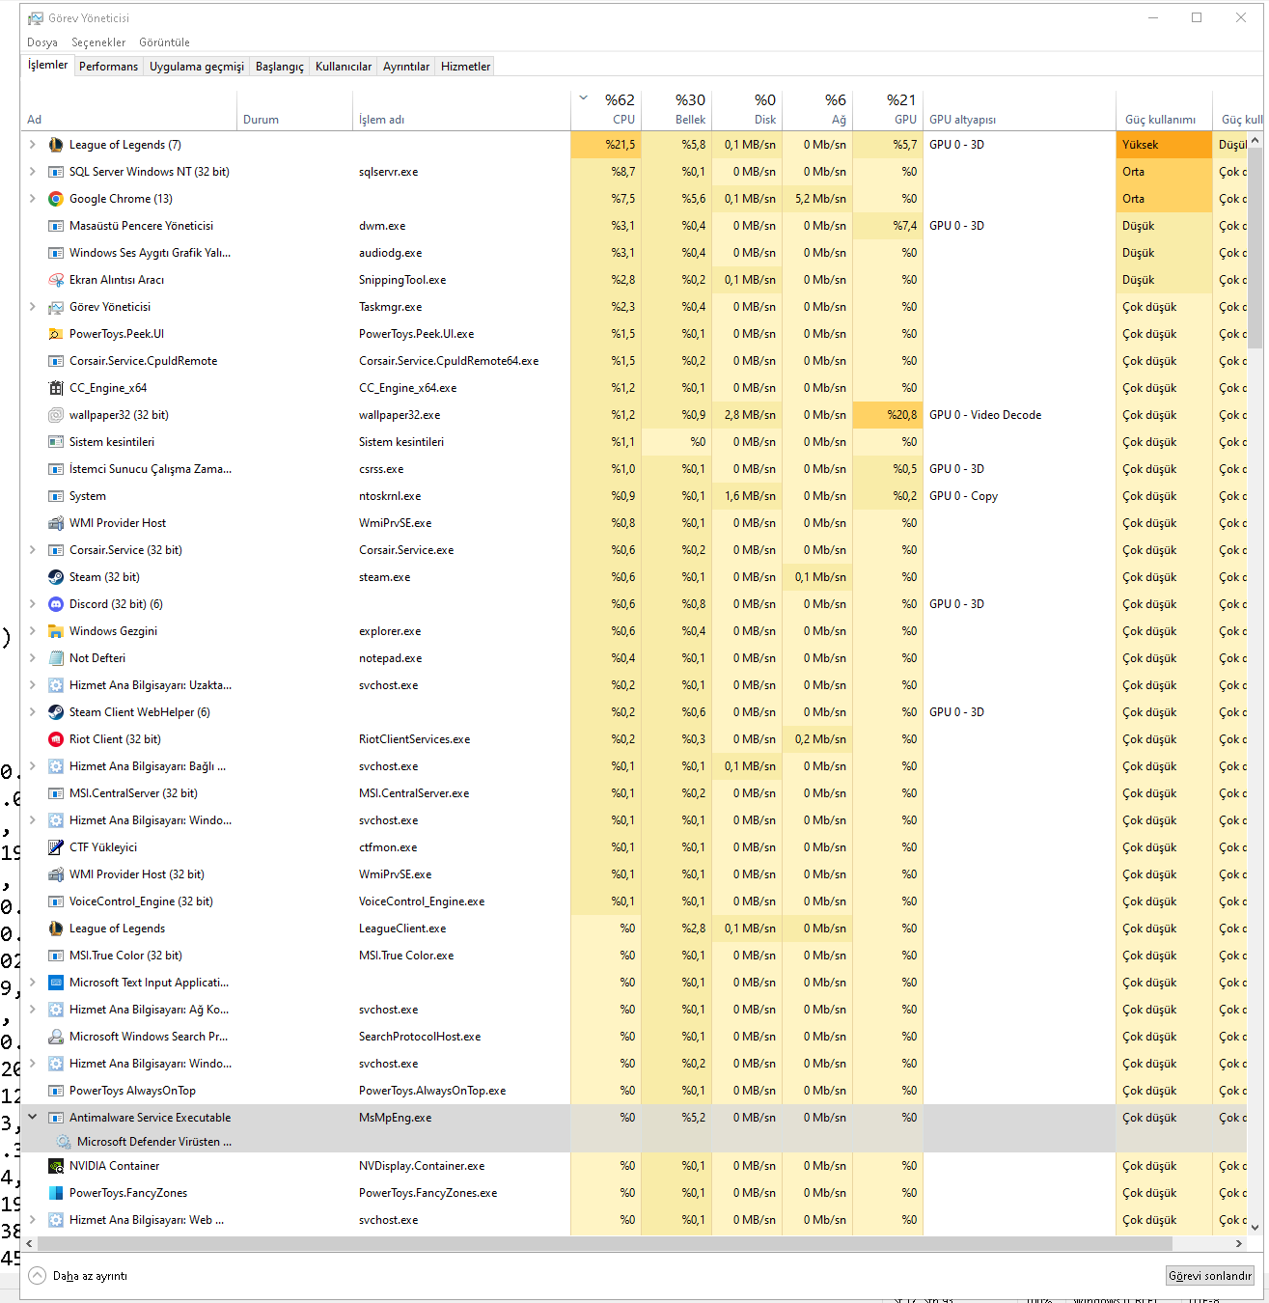Expand the Görev Yöneticisi process group
This screenshot has height=1303, width=1269.
(x=32, y=307)
